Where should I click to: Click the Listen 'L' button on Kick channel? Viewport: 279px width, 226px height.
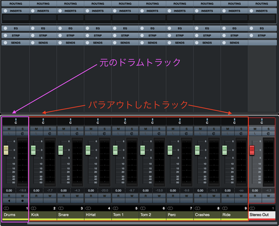[x=37, y=134]
